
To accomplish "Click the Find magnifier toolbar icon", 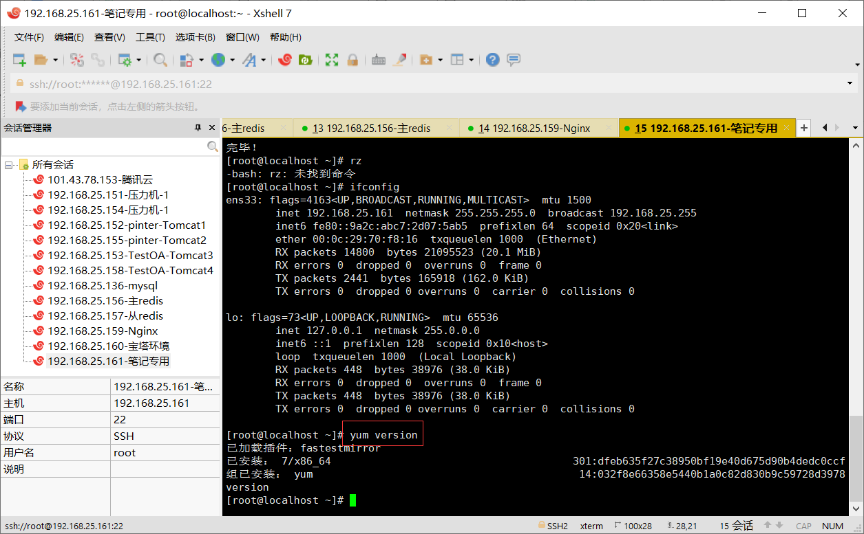I will (160, 60).
